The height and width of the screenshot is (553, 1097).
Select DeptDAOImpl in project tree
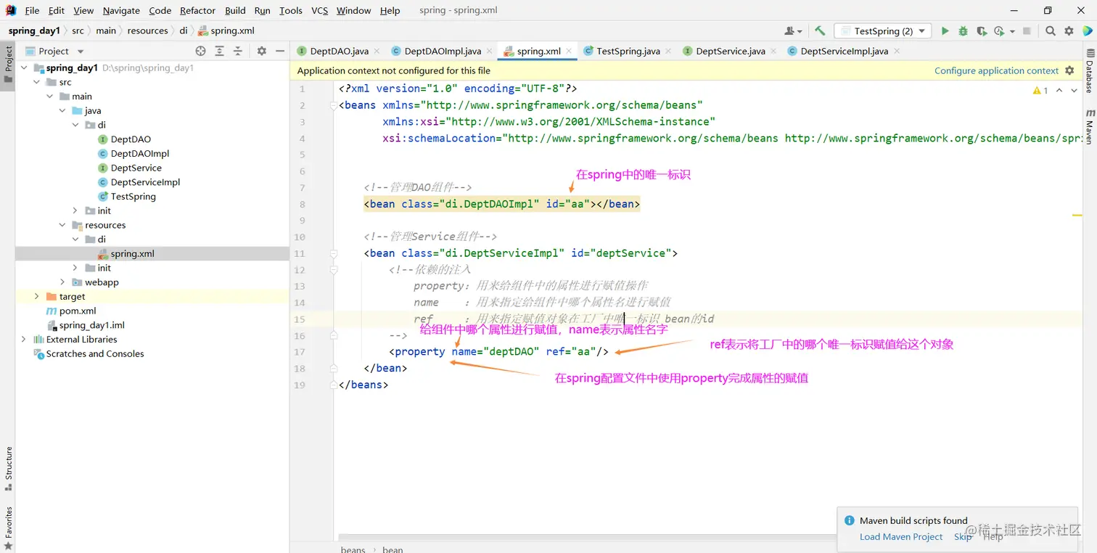[139, 154]
